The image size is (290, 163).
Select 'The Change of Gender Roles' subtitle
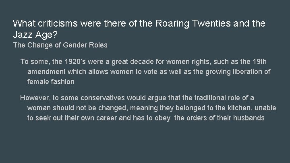click(x=60, y=45)
